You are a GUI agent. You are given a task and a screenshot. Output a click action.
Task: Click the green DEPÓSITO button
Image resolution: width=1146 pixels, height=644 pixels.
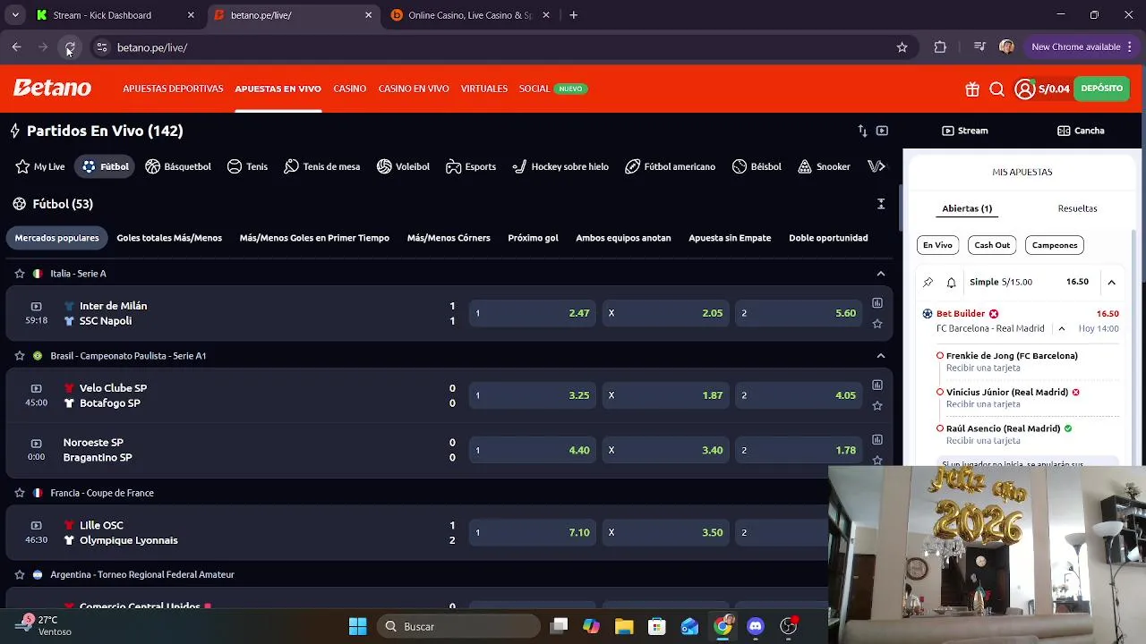point(1101,89)
